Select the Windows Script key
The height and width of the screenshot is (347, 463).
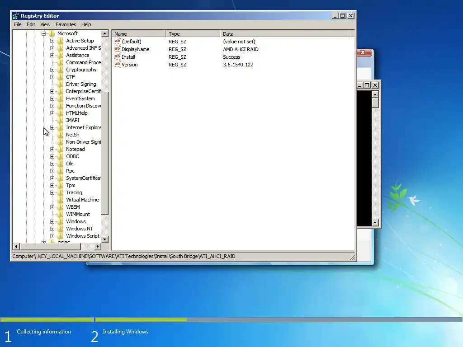(x=84, y=236)
